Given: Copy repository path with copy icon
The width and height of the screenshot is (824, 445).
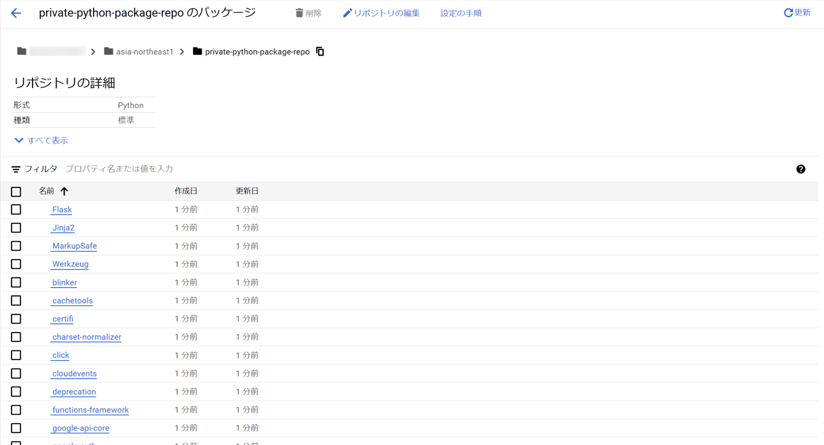Looking at the screenshot, I should (x=320, y=51).
